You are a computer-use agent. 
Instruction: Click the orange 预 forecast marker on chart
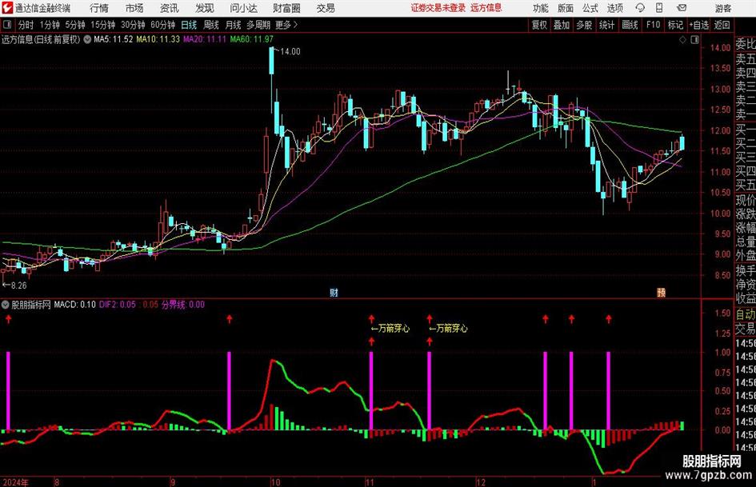click(661, 293)
